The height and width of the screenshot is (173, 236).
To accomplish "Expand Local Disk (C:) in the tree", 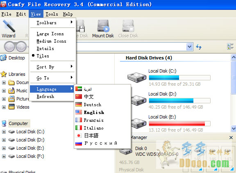I will [4, 132].
